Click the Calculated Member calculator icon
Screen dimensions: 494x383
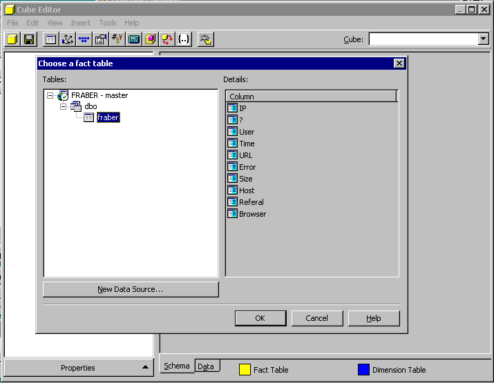pos(134,39)
